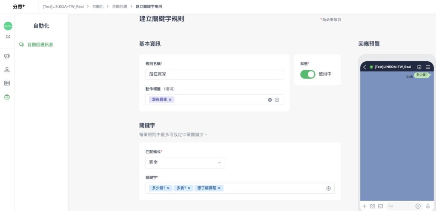Click the back arrow in the phone preview

pyautogui.click(x=364, y=67)
